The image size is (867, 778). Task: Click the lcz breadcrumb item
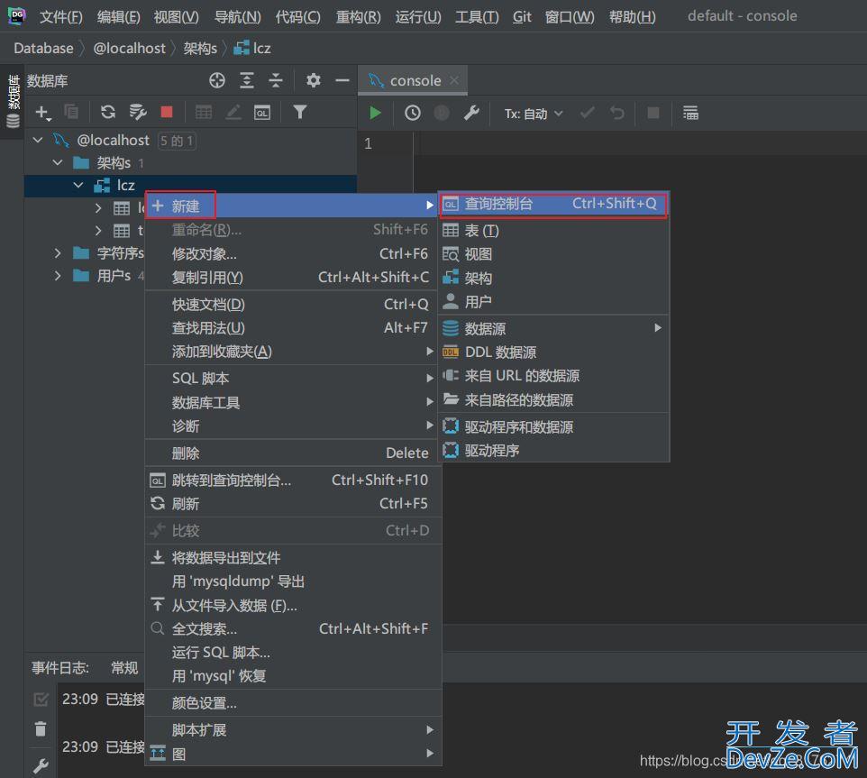pyautogui.click(x=252, y=49)
